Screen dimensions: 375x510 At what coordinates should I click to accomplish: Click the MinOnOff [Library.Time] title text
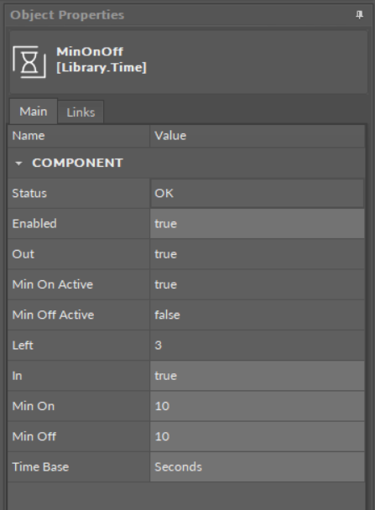tap(102, 60)
